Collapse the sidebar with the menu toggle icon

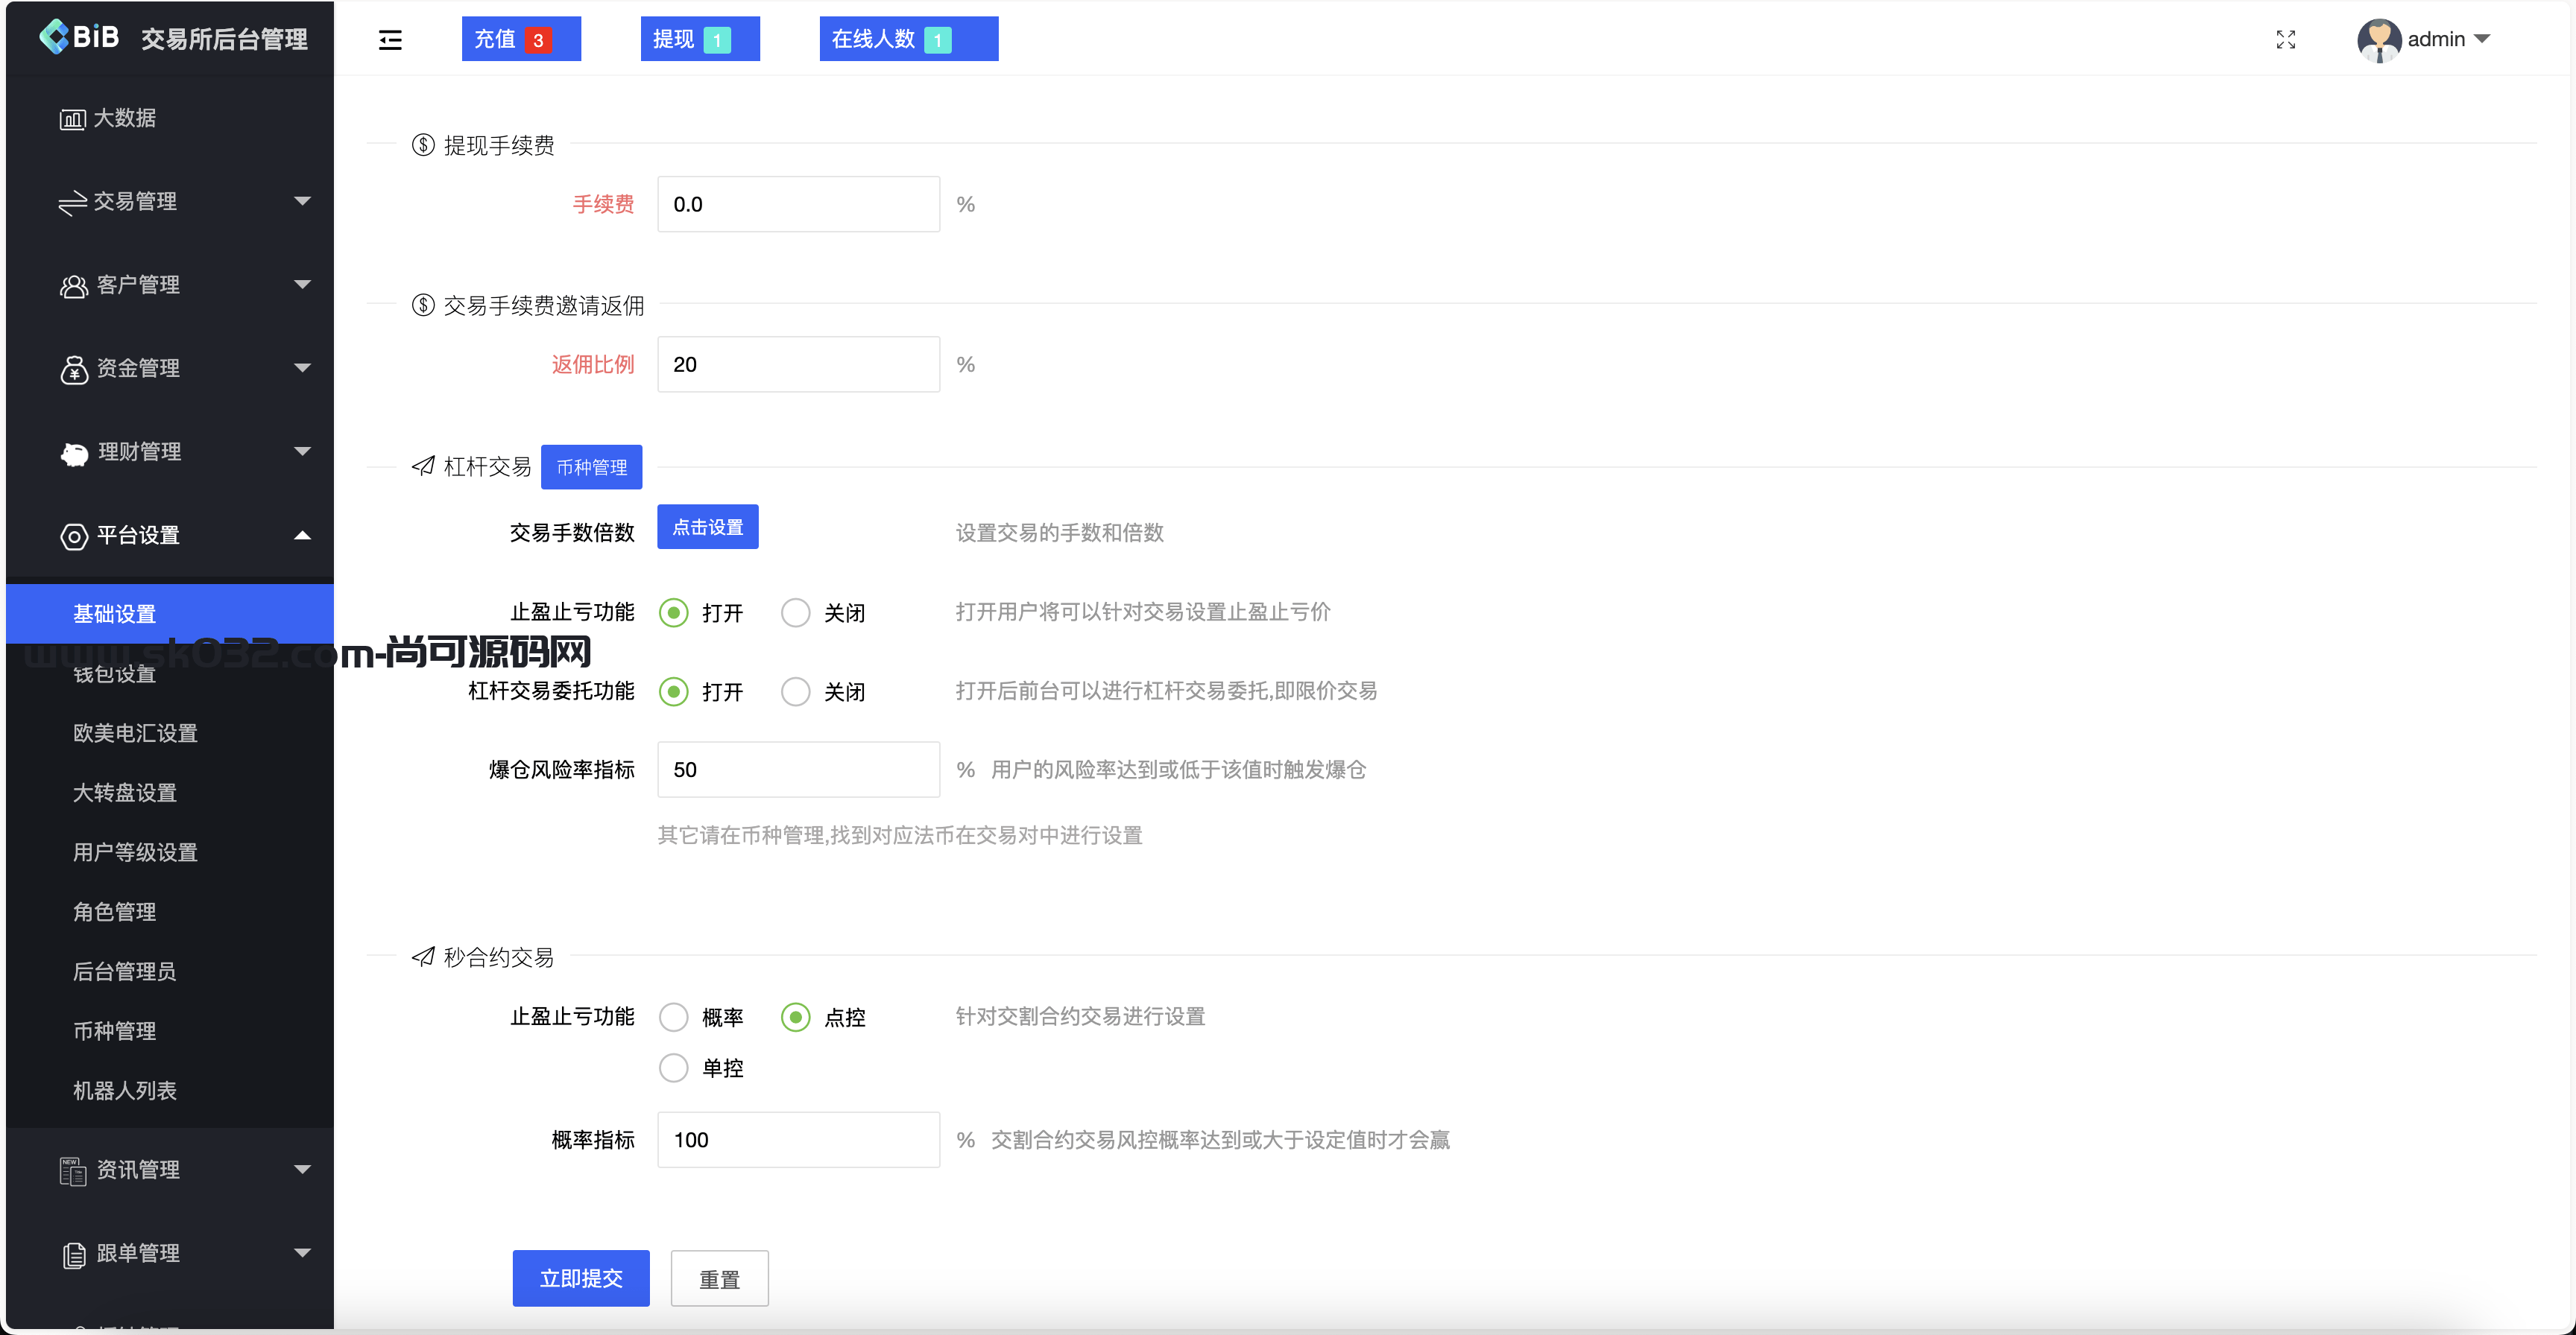(x=390, y=40)
